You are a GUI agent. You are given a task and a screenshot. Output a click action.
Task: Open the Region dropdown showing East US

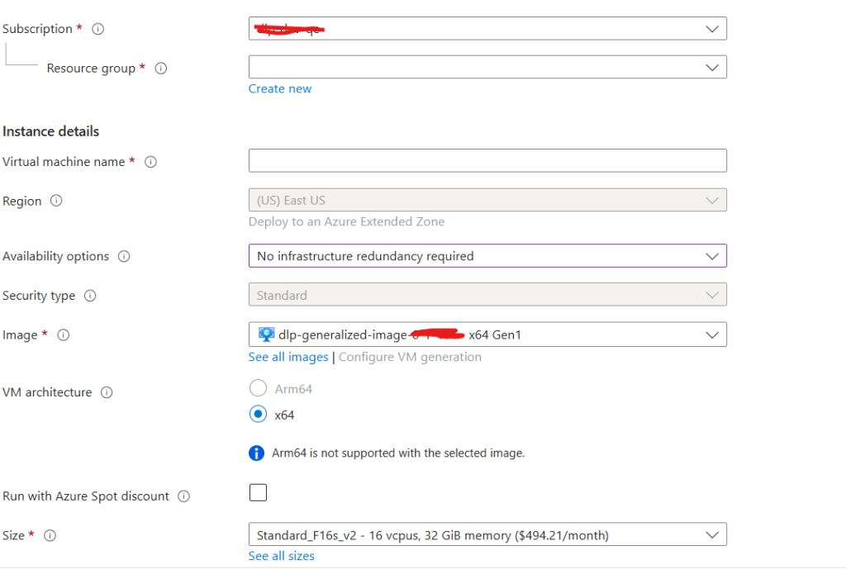click(487, 200)
